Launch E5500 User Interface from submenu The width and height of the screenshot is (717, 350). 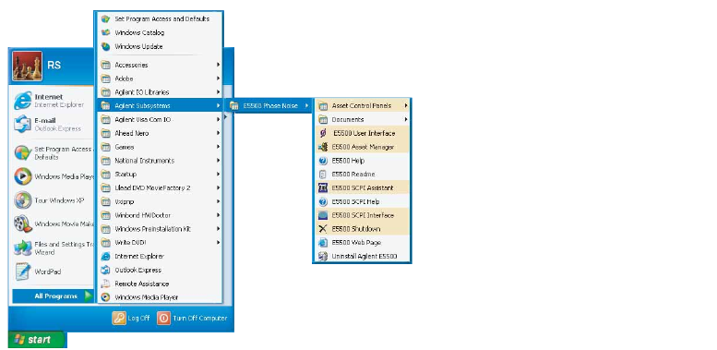click(x=363, y=133)
